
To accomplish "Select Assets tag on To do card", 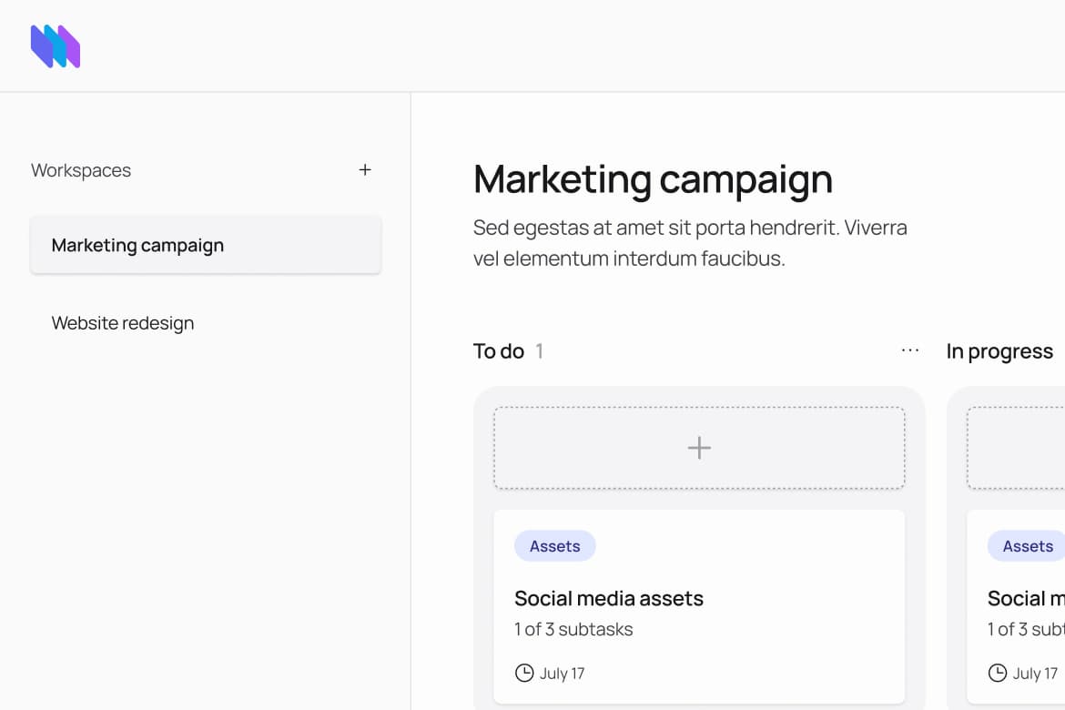I will click(x=554, y=546).
